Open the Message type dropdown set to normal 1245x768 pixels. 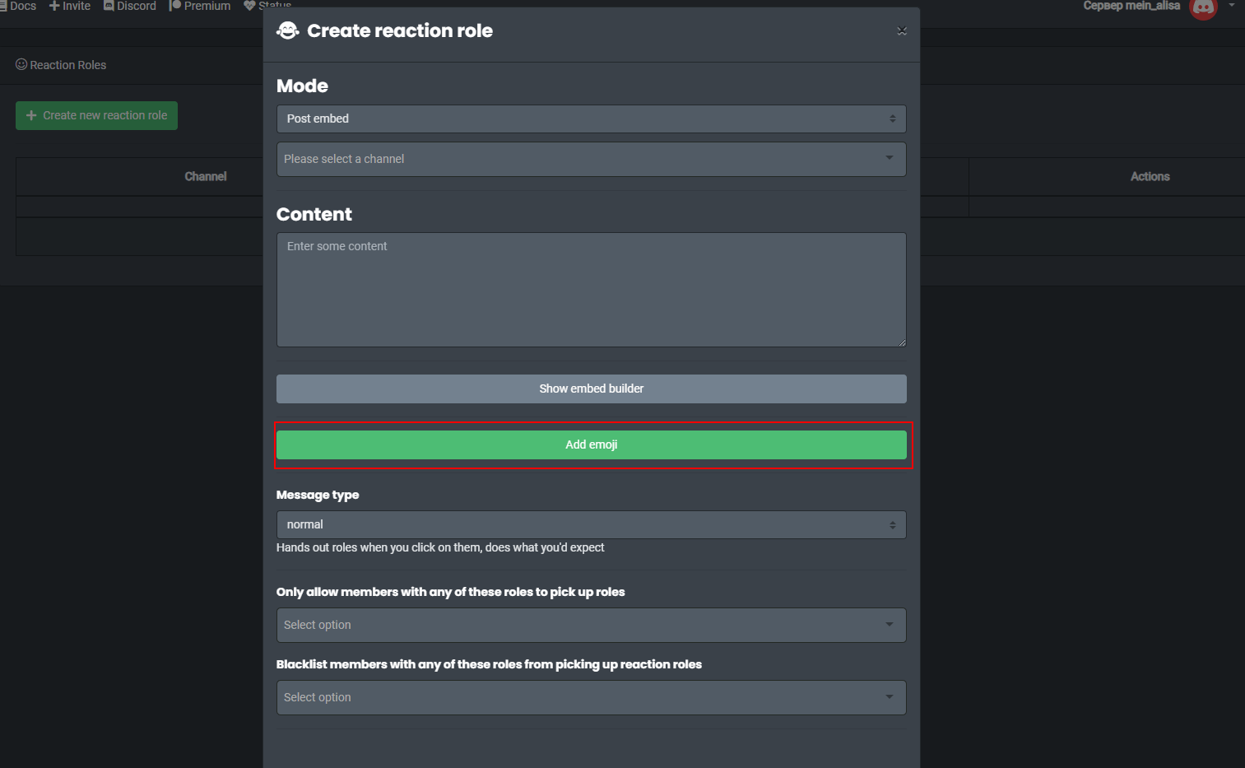tap(591, 524)
